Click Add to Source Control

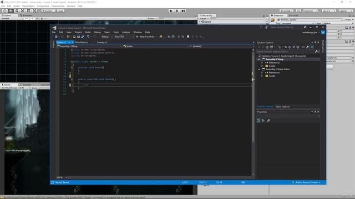tap(306, 182)
